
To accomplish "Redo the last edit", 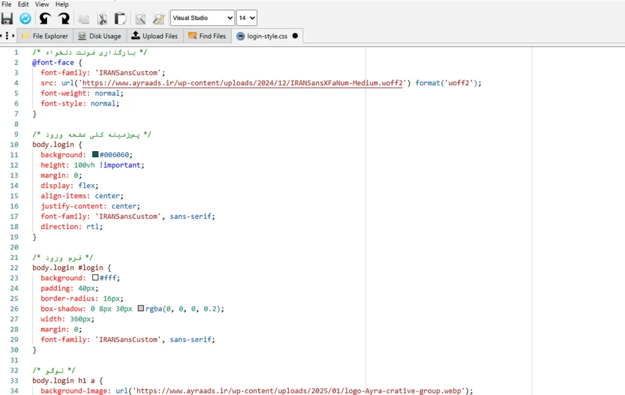I will 63,18.
